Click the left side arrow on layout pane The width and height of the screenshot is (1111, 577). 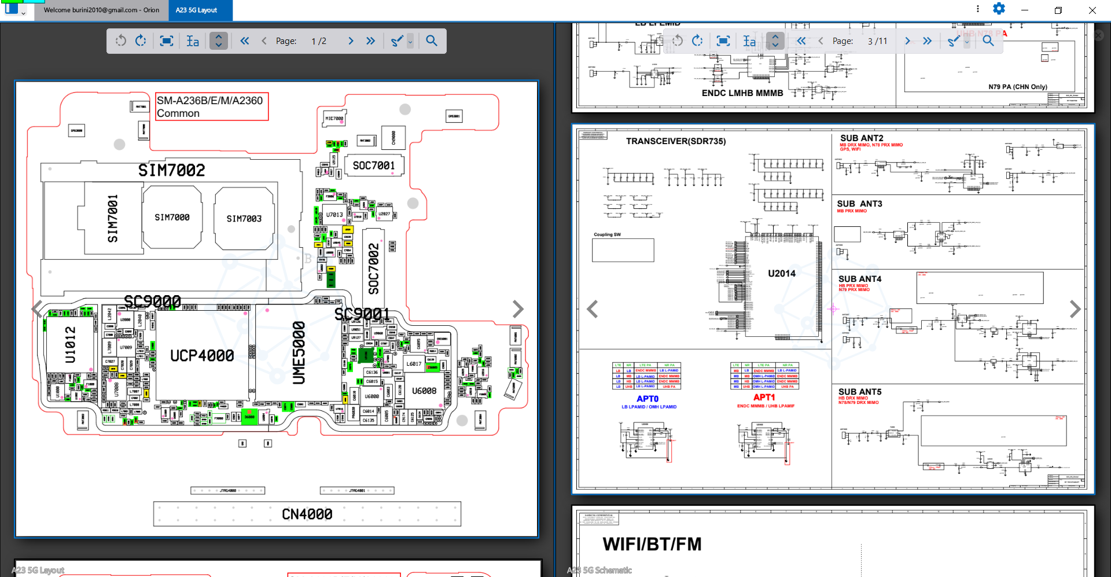tap(37, 309)
